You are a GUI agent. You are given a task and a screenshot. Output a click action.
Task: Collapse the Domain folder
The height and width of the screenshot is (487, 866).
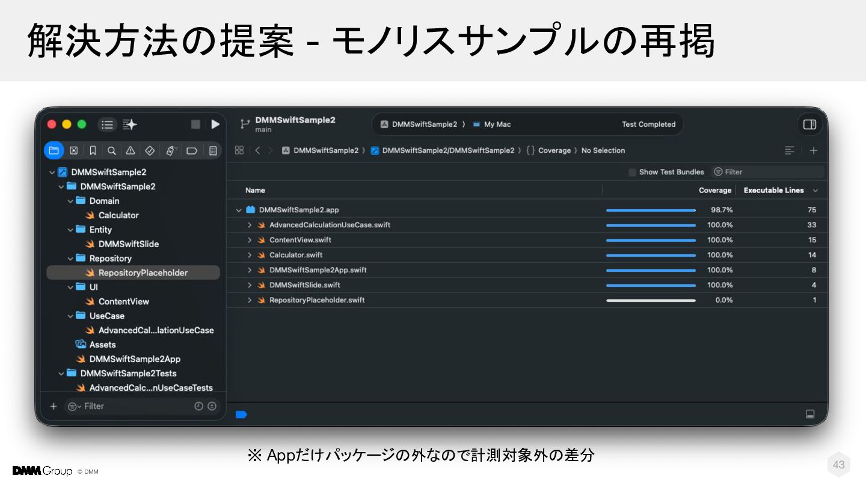tap(70, 201)
